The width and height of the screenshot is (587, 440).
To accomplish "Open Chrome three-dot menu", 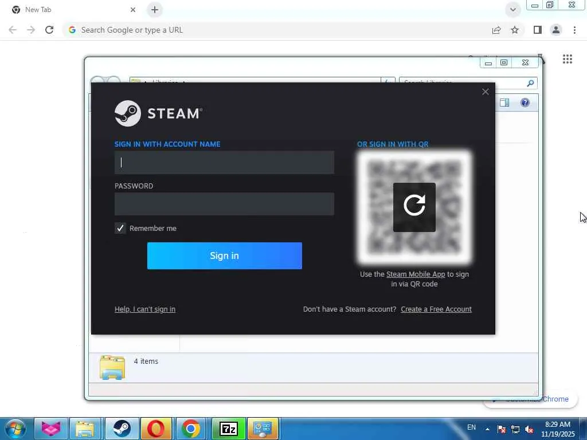I will pos(574,30).
